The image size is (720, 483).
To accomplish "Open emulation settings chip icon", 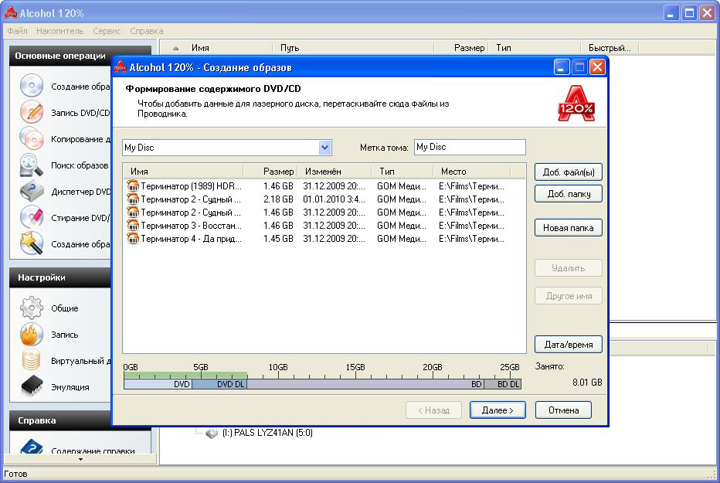I will click(x=31, y=386).
